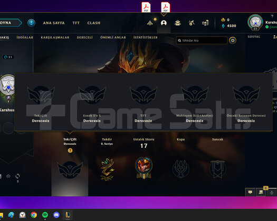277x221 pixels.
Task: Open Spotify from taskbar
Action: tap(45, 215)
